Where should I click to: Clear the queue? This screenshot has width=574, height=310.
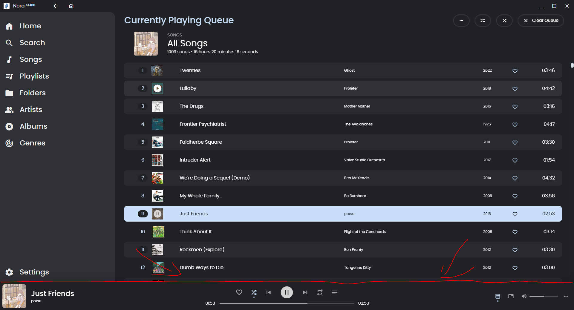pyautogui.click(x=541, y=20)
